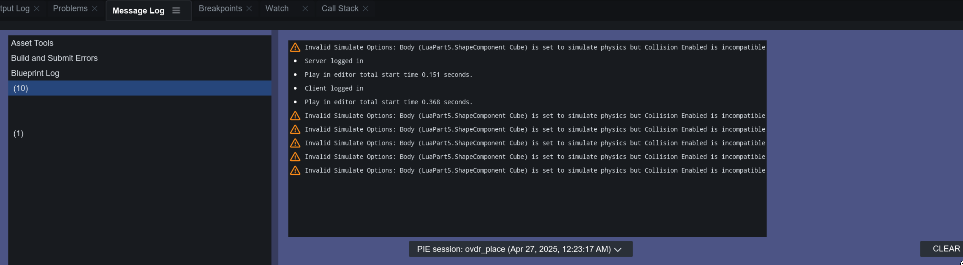Open the Watch tab

[277, 9]
